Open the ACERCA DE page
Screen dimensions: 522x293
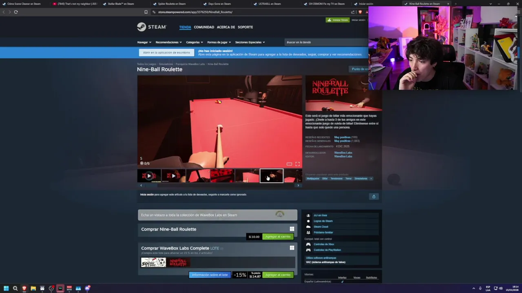[x=226, y=27]
